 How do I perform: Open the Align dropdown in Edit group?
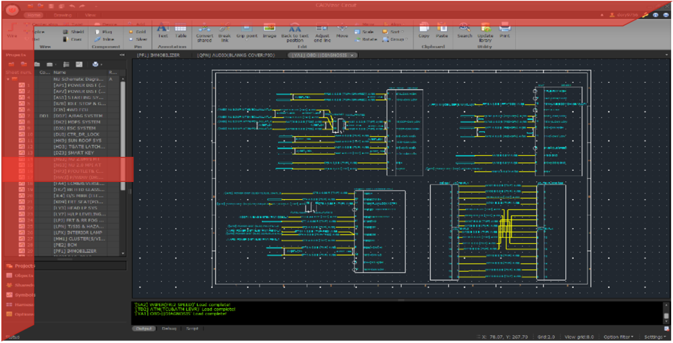click(394, 24)
